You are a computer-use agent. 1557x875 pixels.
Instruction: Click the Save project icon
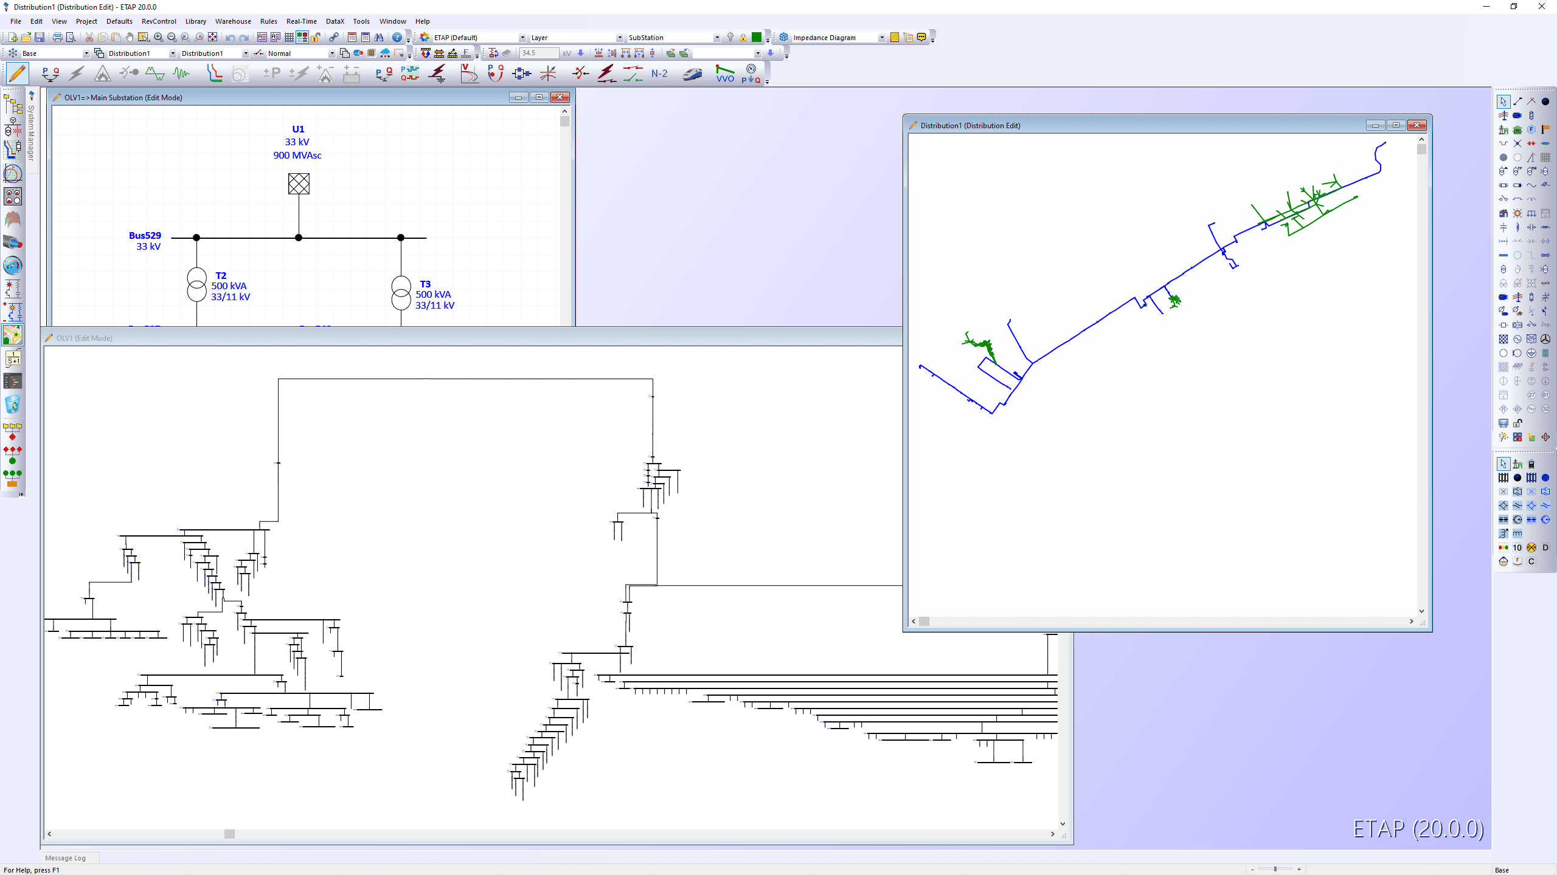click(40, 38)
